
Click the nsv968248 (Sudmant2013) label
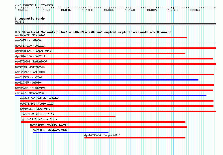tap(50, 130)
